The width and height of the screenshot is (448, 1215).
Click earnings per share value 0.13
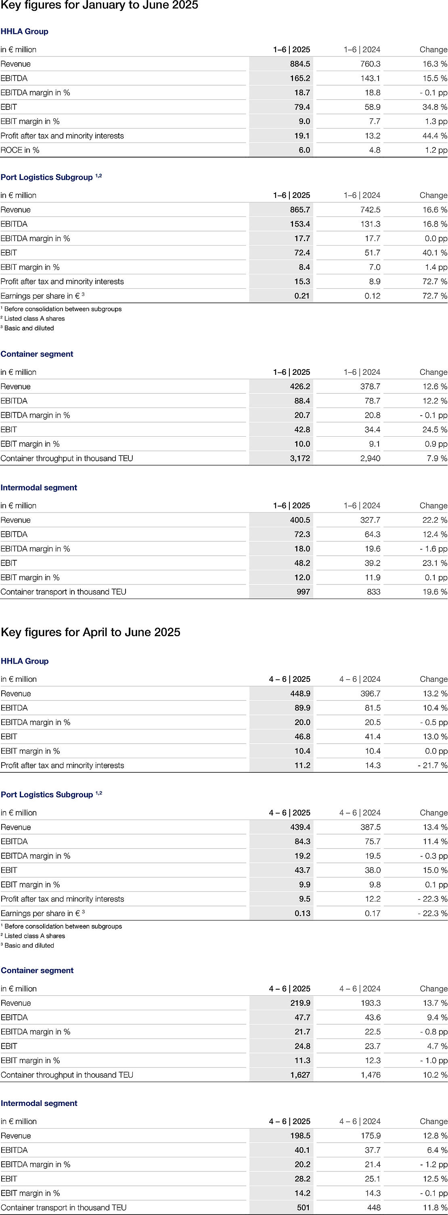pos(302,913)
